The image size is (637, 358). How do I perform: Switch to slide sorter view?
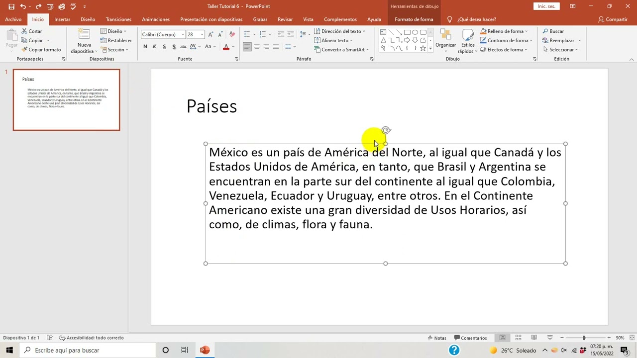518,338
